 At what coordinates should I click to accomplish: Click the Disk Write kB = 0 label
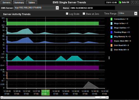121,50
